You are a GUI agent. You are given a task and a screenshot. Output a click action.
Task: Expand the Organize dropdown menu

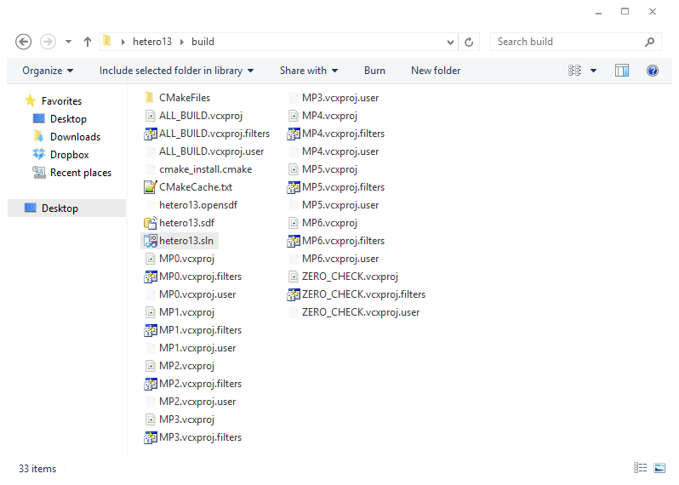coord(48,71)
